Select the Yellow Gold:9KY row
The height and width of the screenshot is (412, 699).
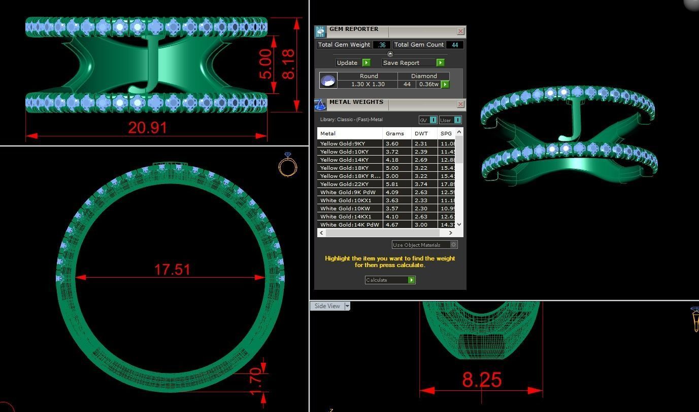tap(386, 143)
